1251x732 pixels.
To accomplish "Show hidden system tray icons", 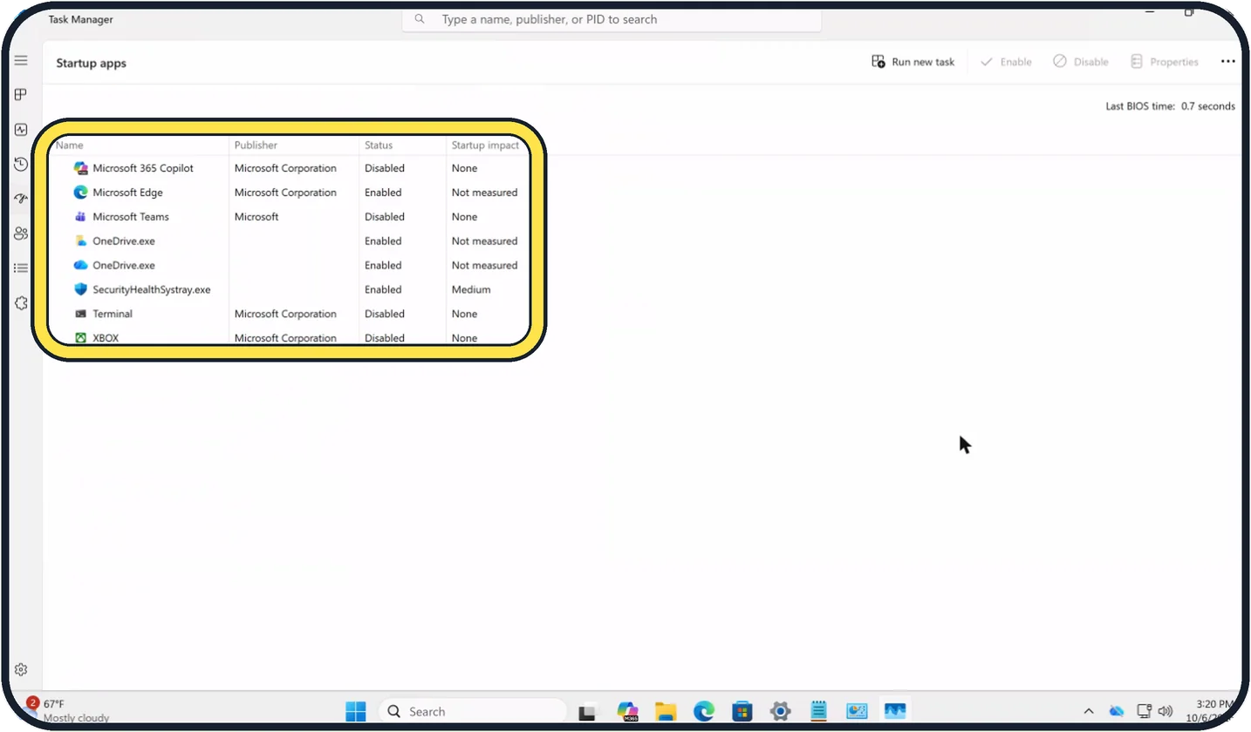I will point(1089,711).
